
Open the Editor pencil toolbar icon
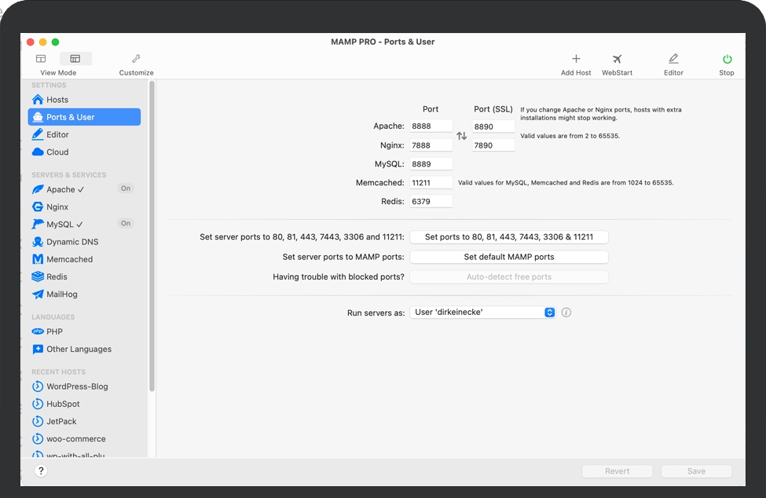(x=673, y=60)
